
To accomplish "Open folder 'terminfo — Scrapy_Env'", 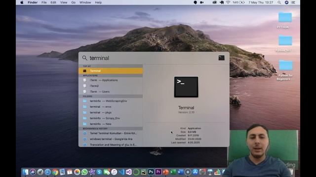I will (111, 118).
